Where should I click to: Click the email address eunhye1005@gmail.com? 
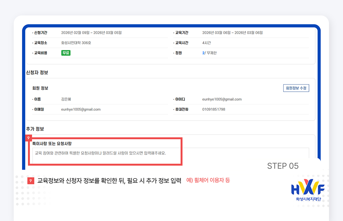point(81,109)
